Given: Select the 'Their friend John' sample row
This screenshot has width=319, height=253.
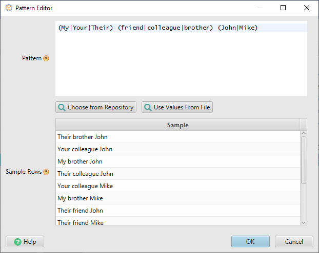Looking at the screenshot, I should coord(177,211).
